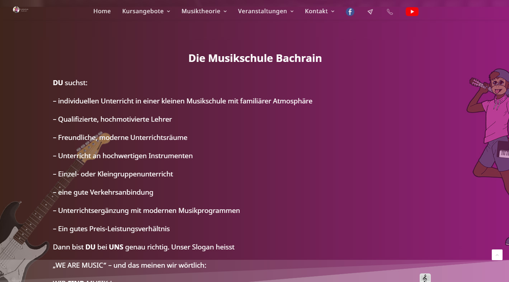Click 'Einzel- oder Kleingruppenunterricht' line
Image resolution: width=509 pixels, height=282 pixels.
[113, 174]
